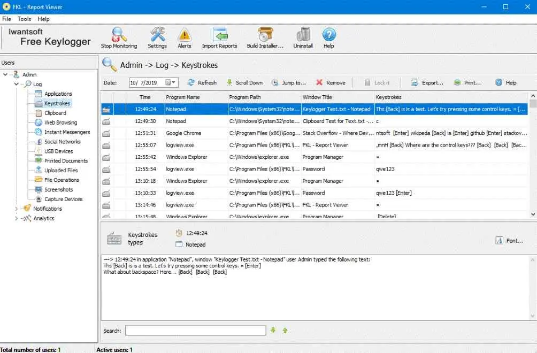Expand the Notifications tree node
This screenshot has width=537, height=353.
point(17,209)
